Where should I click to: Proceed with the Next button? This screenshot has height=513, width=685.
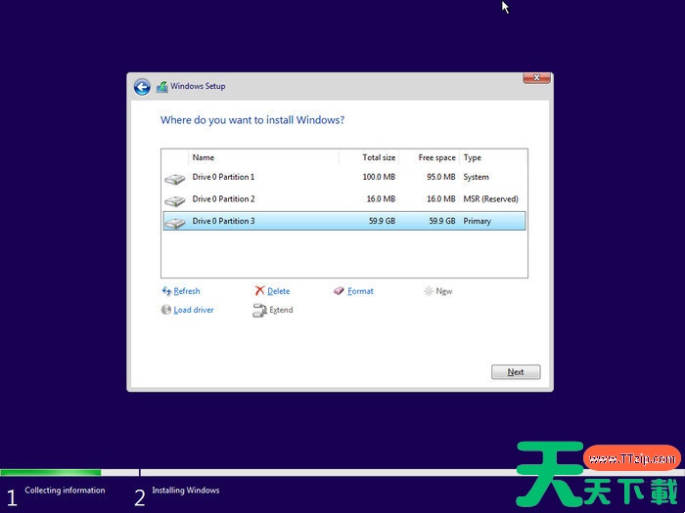[516, 372]
